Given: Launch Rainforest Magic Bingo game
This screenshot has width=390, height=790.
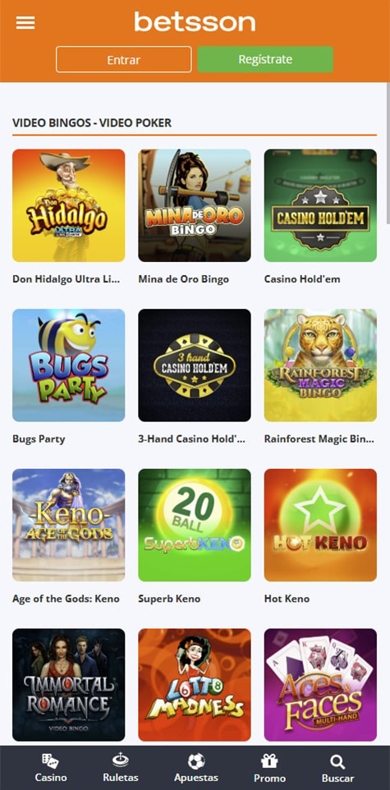Looking at the screenshot, I should tap(320, 365).
